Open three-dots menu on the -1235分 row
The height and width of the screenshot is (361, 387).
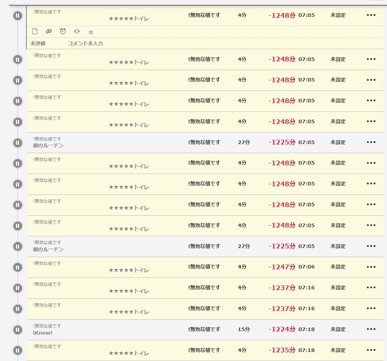(x=371, y=350)
